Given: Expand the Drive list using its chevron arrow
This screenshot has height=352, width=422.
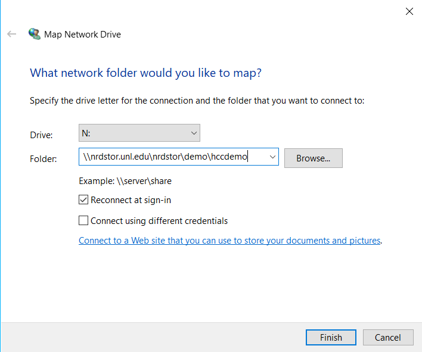Looking at the screenshot, I should 193,133.
